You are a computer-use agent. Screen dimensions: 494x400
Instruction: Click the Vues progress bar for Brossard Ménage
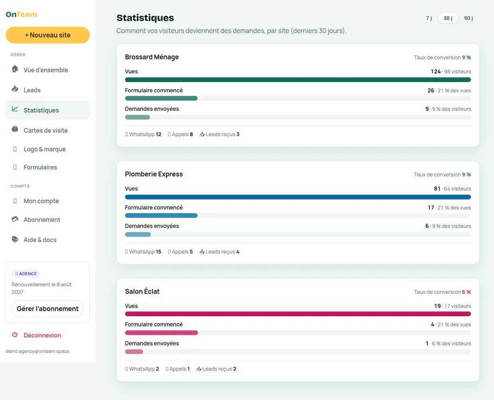click(x=298, y=80)
